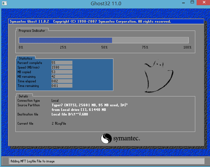Click the current file '2 $LogFile'
210x167 pixels.
pos(59,124)
